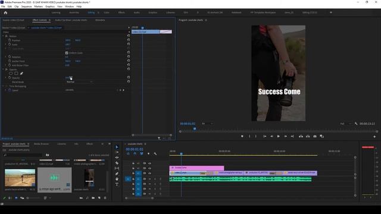Screen dimensions: 381x214
Task: Click the Lift button
Action: [x=301, y=136]
